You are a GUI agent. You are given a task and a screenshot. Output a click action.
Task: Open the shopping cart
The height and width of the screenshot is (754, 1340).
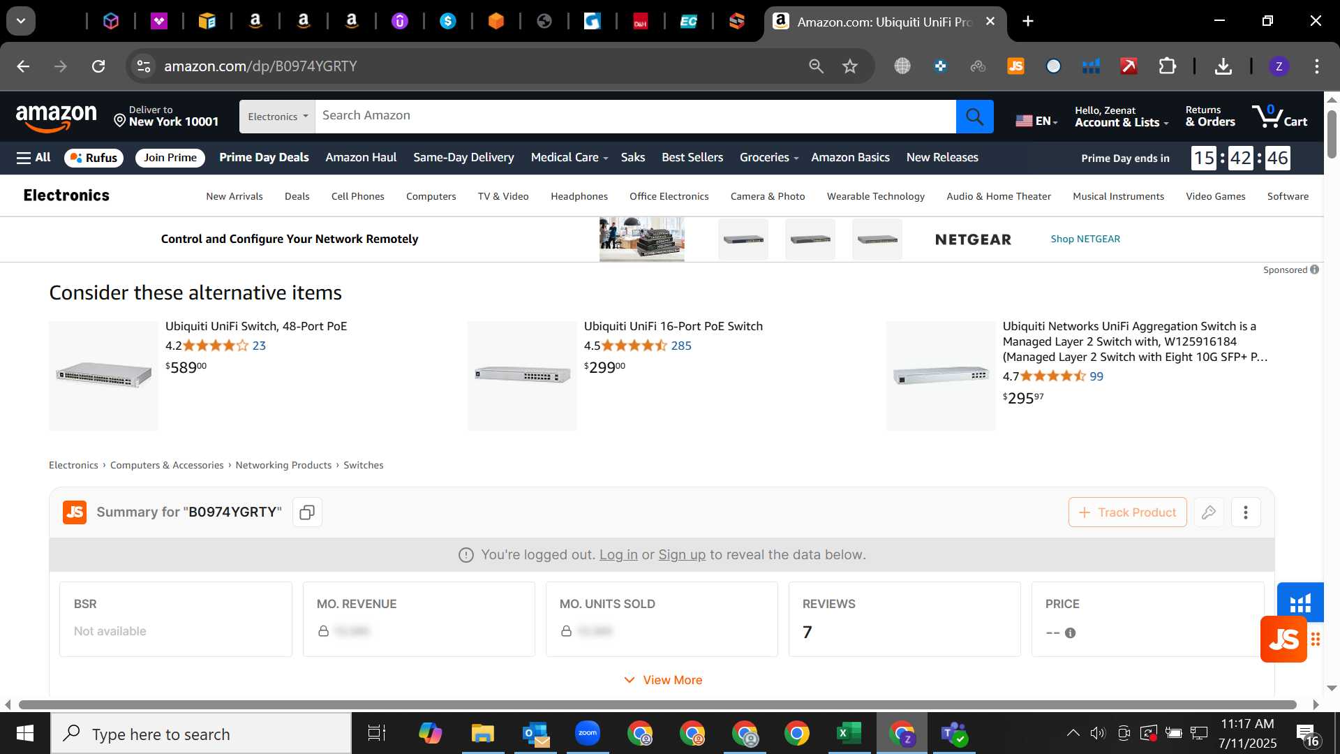point(1279,116)
